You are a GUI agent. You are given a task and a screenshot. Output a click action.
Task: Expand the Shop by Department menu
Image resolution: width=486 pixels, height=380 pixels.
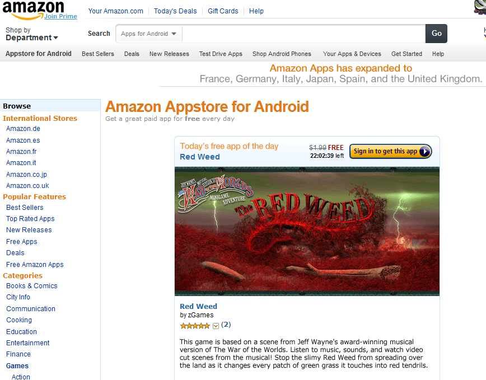(x=31, y=34)
